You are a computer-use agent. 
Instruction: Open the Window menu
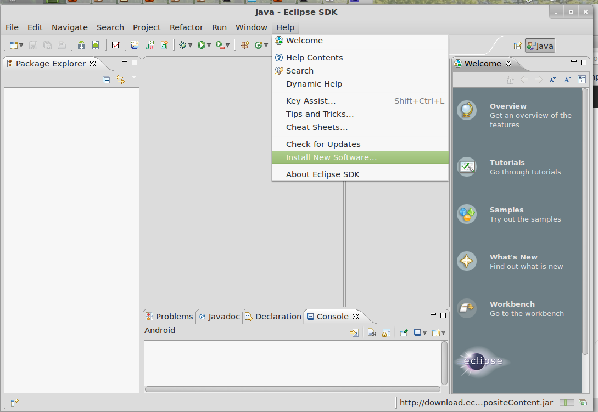[x=252, y=27]
